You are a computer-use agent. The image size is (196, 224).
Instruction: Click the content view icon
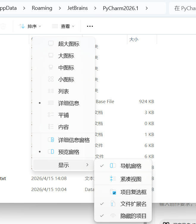51,127
